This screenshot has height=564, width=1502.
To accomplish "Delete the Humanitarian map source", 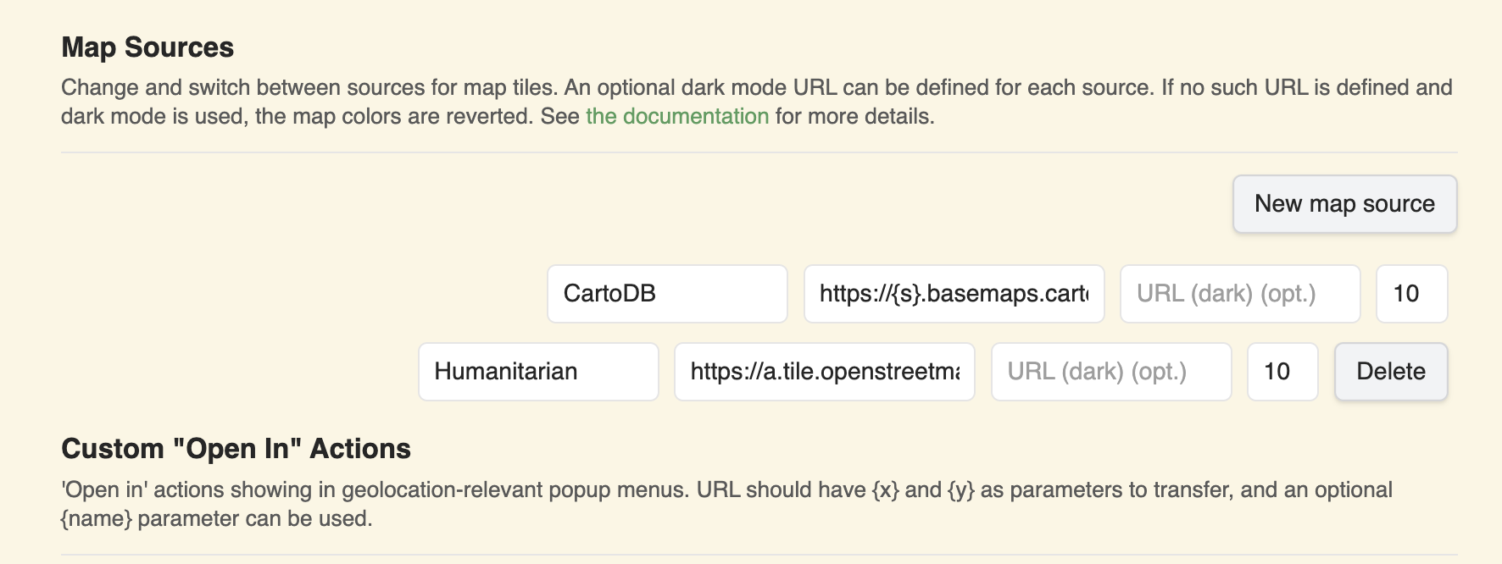I will coord(1391,372).
